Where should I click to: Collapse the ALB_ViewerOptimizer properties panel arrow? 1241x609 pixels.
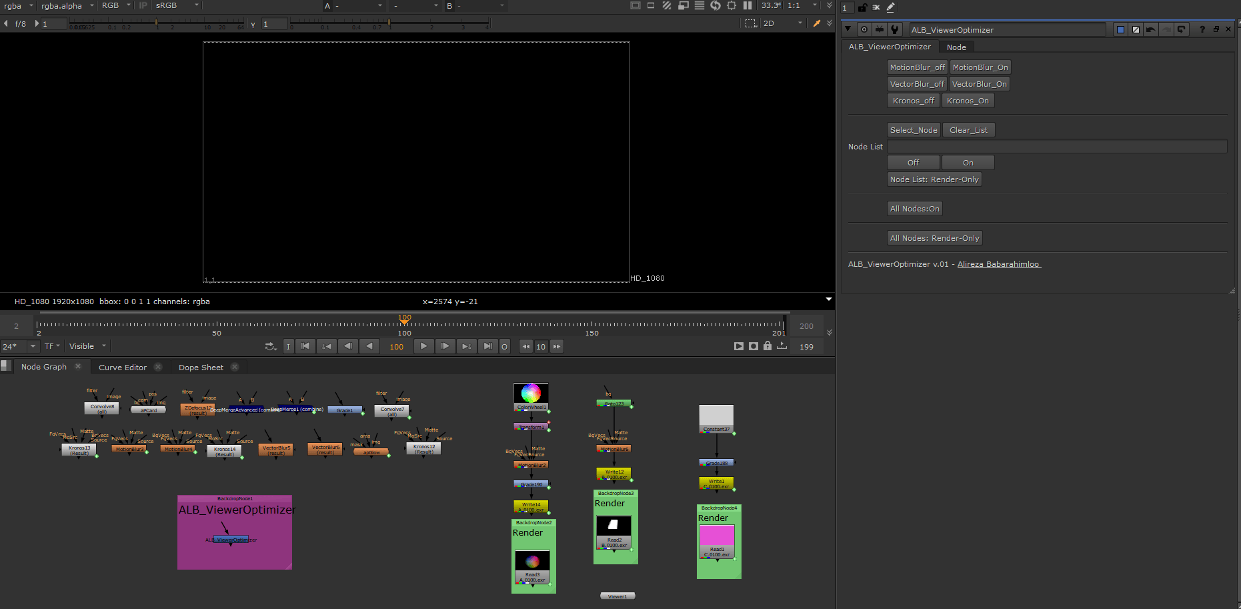click(848, 29)
